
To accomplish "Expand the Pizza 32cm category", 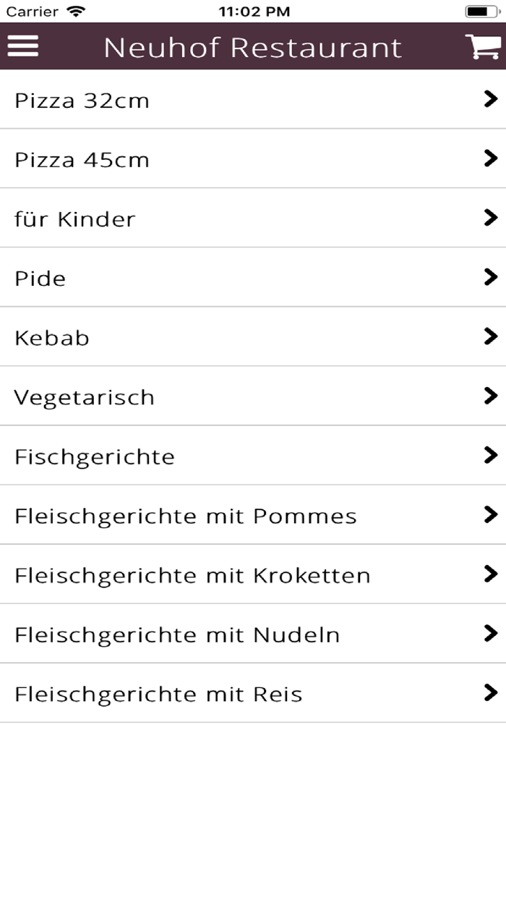I will tap(253, 100).
